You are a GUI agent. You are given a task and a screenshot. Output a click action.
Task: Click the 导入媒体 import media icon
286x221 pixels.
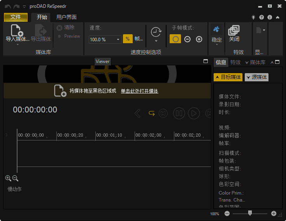17,30
